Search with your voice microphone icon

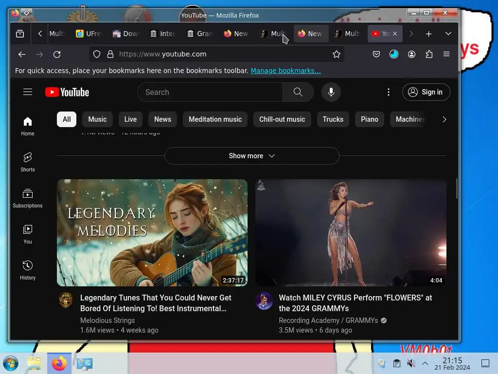click(331, 92)
